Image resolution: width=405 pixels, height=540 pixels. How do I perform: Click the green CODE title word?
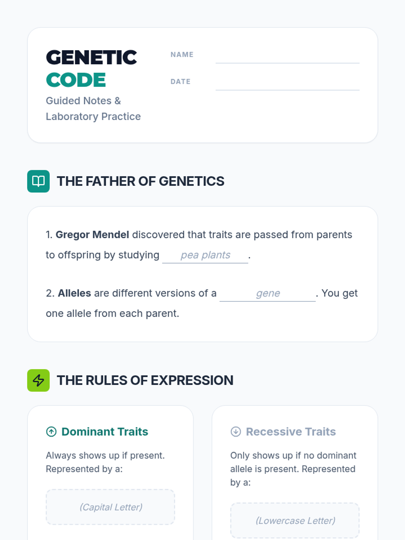coord(76,80)
